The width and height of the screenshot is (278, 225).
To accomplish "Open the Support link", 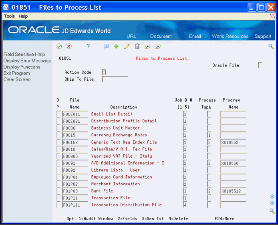I will 263,36.
